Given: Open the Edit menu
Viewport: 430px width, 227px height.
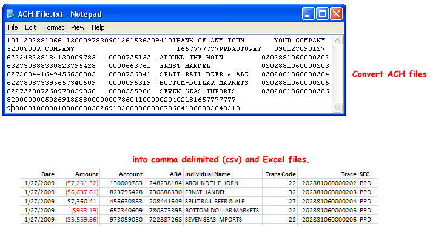Looking at the screenshot, I should 30,27.
